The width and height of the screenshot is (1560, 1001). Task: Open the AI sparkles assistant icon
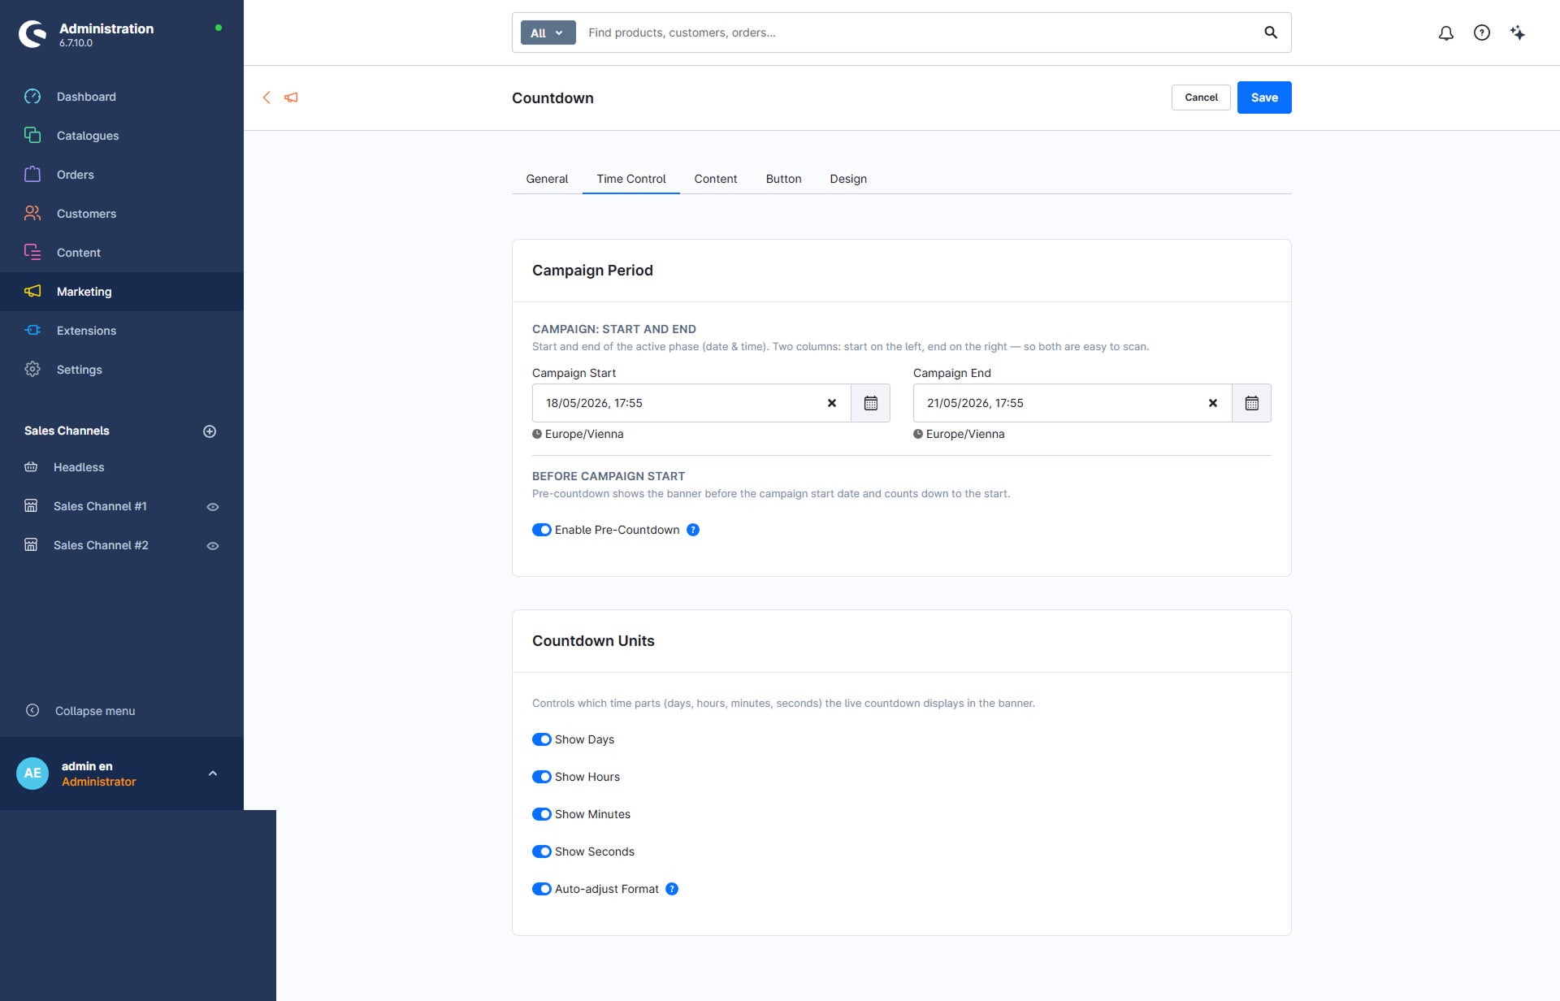[1518, 33]
